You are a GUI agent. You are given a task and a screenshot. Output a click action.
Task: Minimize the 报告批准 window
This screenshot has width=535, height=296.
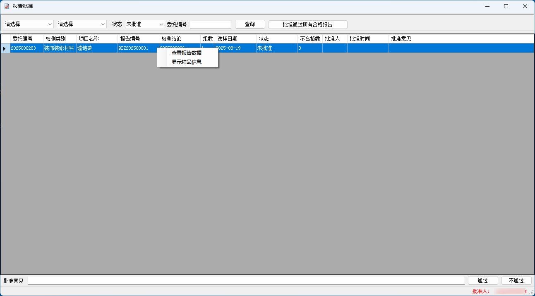487,6
